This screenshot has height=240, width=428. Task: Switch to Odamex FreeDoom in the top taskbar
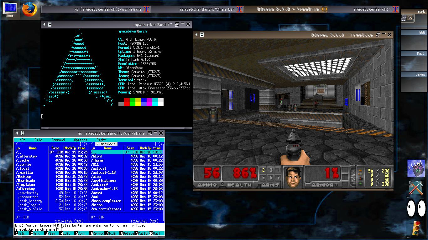click(286, 9)
